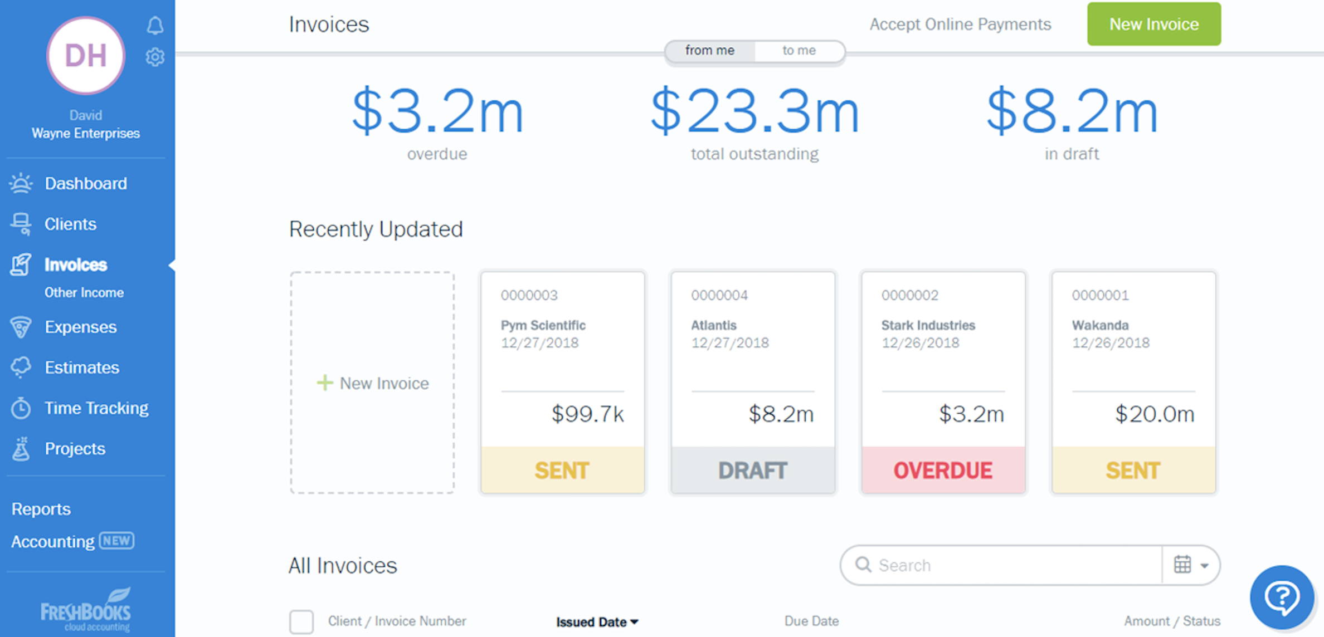Open the help chat bubble
This screenshot has height=637, width=1324.
pos(1282,597)
